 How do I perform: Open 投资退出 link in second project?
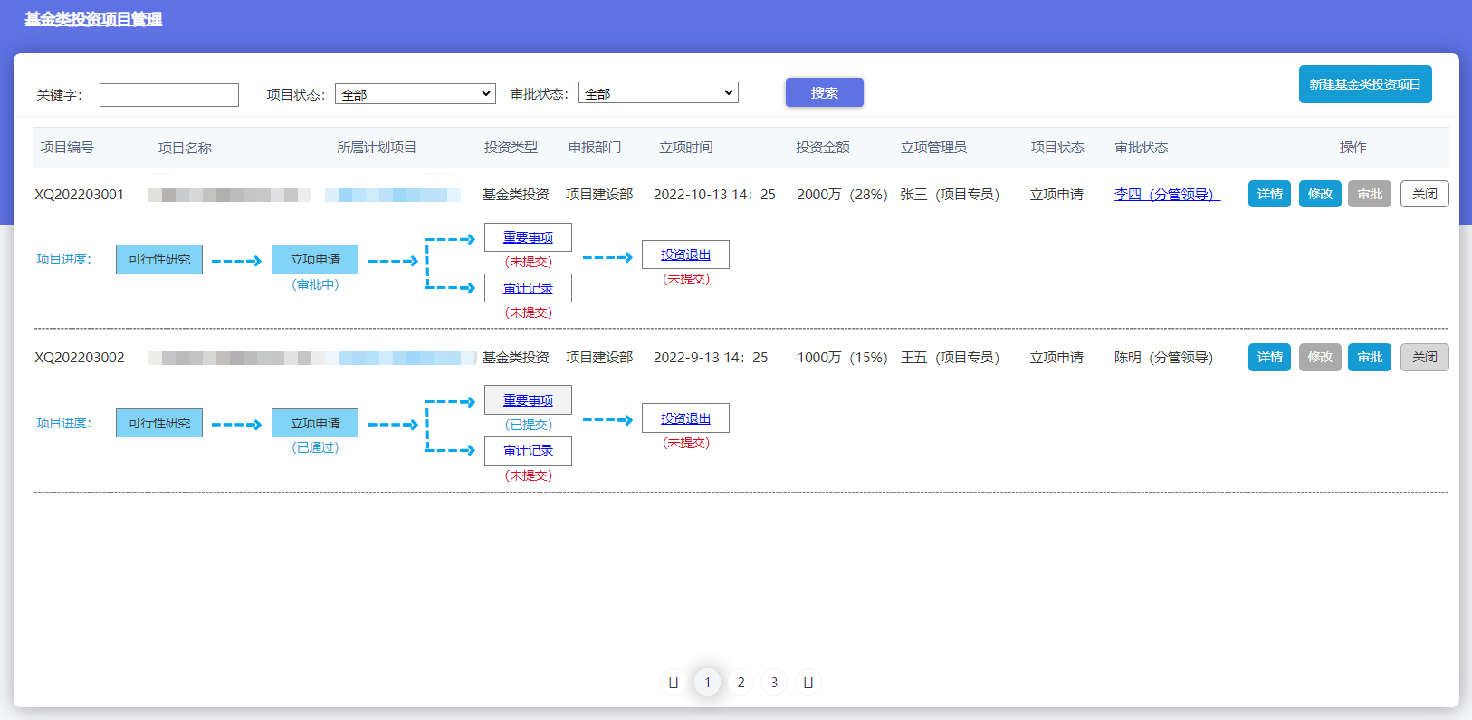click(x=685, y=418)
